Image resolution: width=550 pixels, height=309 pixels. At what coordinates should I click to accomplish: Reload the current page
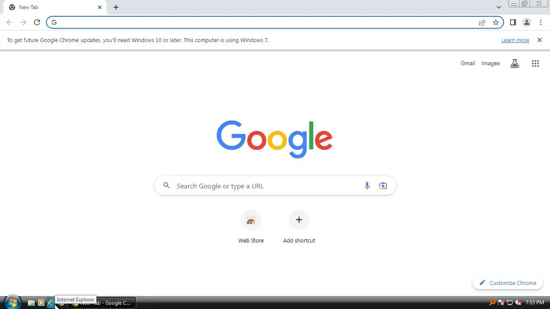click(x=37, y=22)
